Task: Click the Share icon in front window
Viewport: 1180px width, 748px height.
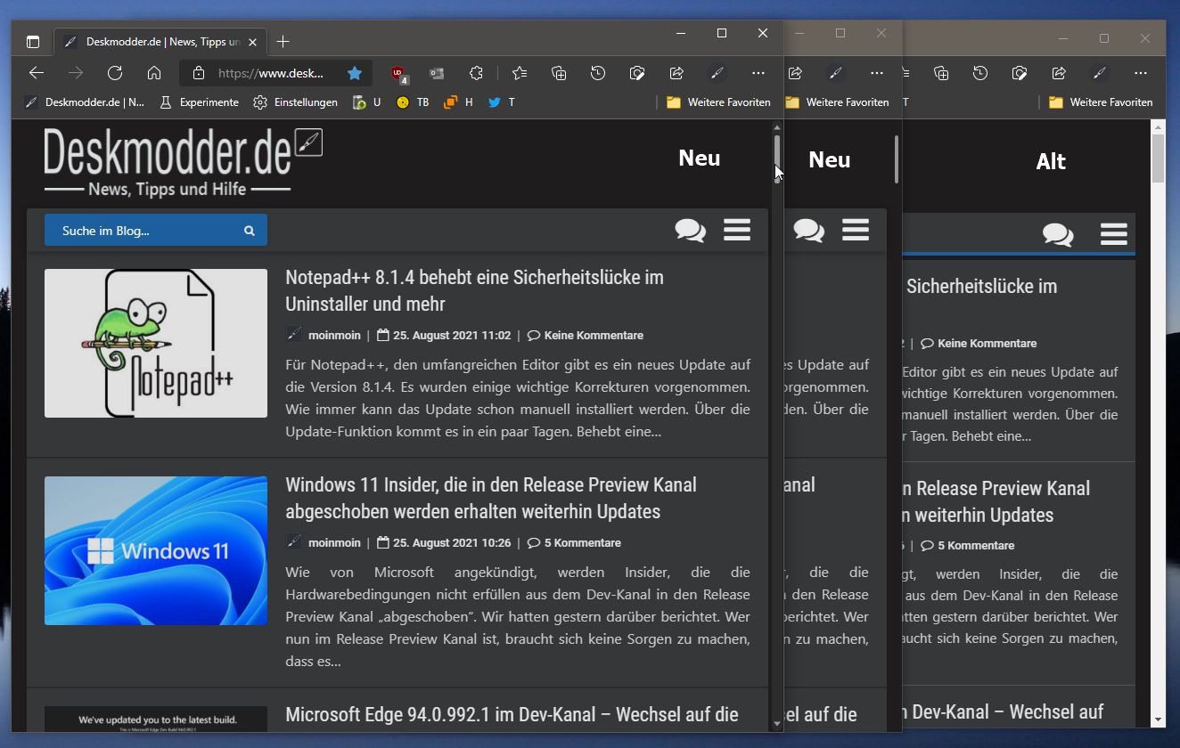Action: pyautogui.click(x=676, y=73)
